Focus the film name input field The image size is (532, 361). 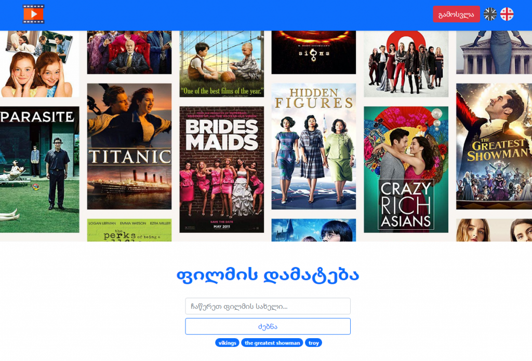pyautogui.click(x=268, y=306)
